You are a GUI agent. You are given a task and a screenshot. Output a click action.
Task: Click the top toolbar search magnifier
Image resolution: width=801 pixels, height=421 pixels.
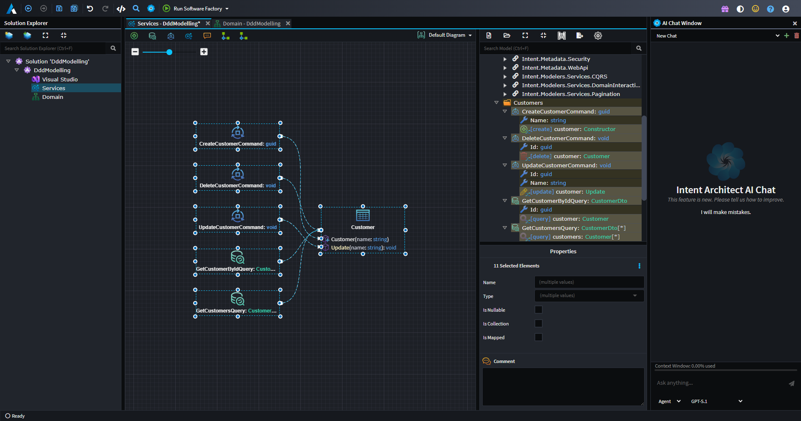(136, 8)
